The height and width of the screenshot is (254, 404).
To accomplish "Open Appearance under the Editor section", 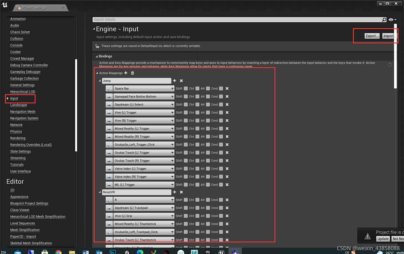I will [19, 197].
